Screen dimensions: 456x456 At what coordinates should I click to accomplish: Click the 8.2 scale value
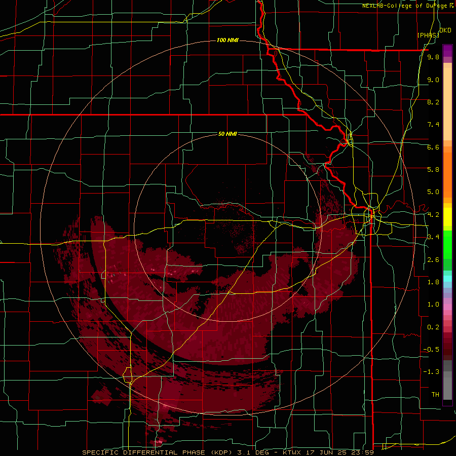433,102
